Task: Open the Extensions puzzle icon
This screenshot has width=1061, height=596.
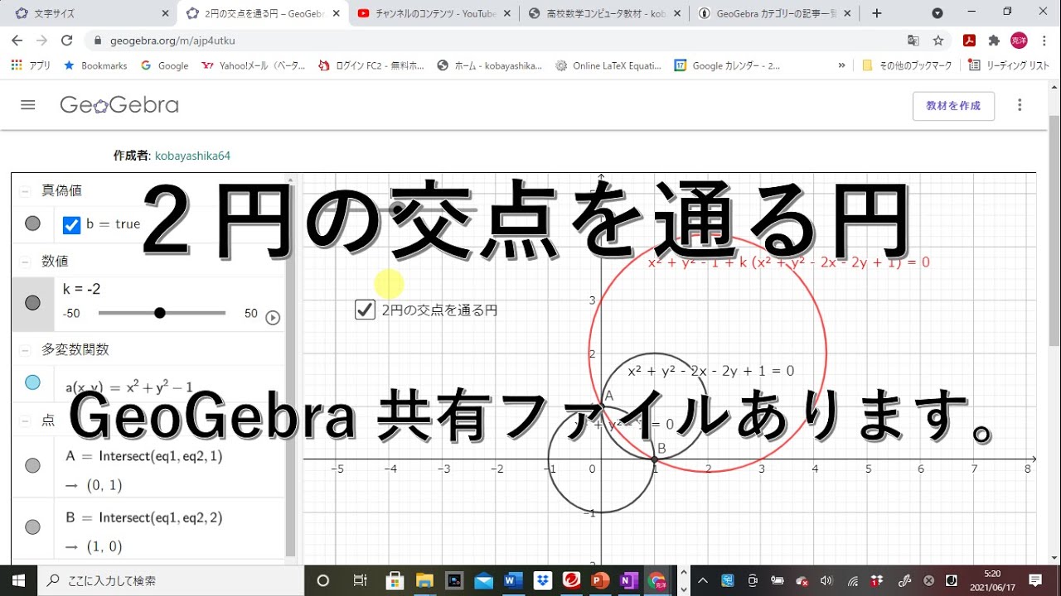Action: 995,41
